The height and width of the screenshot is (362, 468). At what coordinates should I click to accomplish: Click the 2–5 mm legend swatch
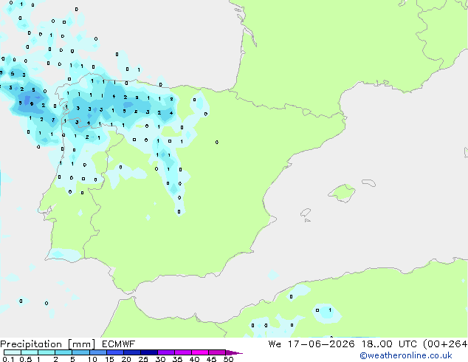[x=63, y=352]
